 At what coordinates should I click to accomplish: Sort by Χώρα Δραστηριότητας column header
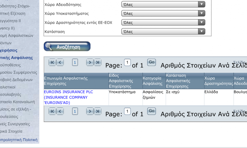coord(219,81)
